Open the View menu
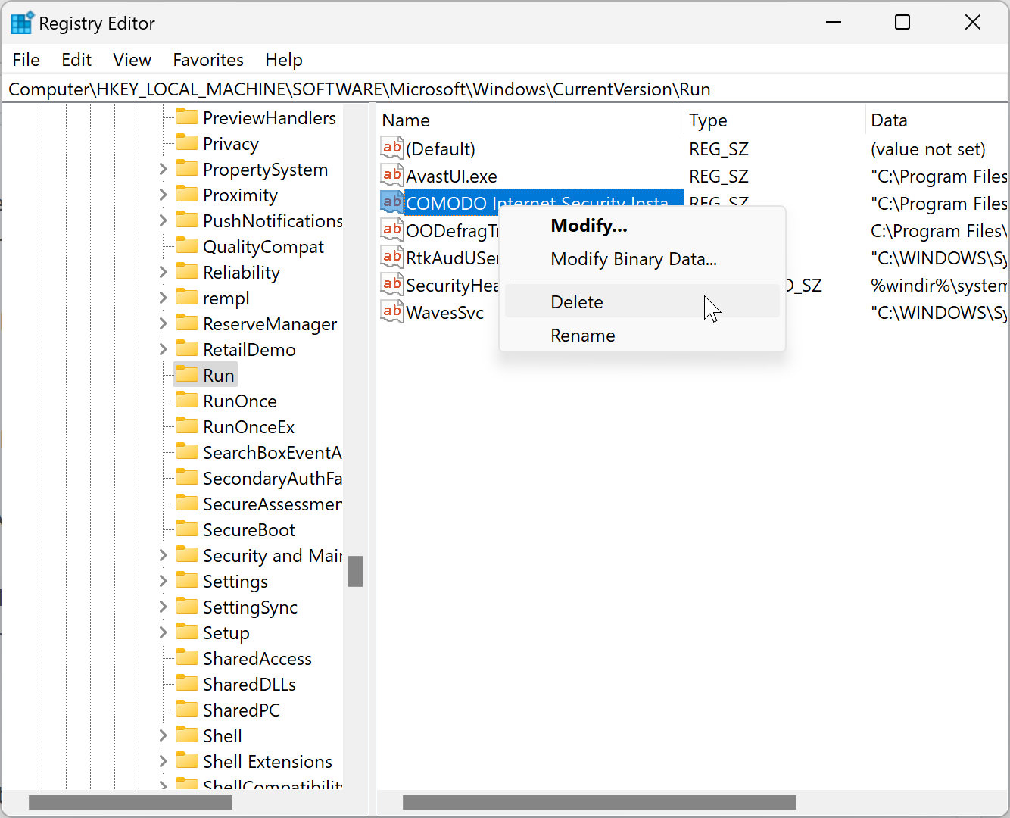1010x818 pixels. 132,60
